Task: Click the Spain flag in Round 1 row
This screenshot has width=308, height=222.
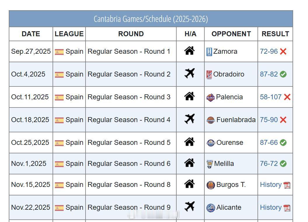Action: [x=59, y=52]
